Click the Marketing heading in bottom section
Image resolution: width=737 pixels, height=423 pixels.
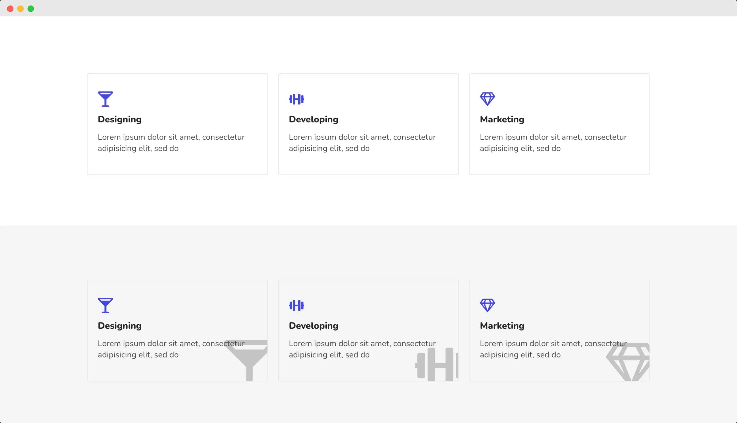coord(502,326)
